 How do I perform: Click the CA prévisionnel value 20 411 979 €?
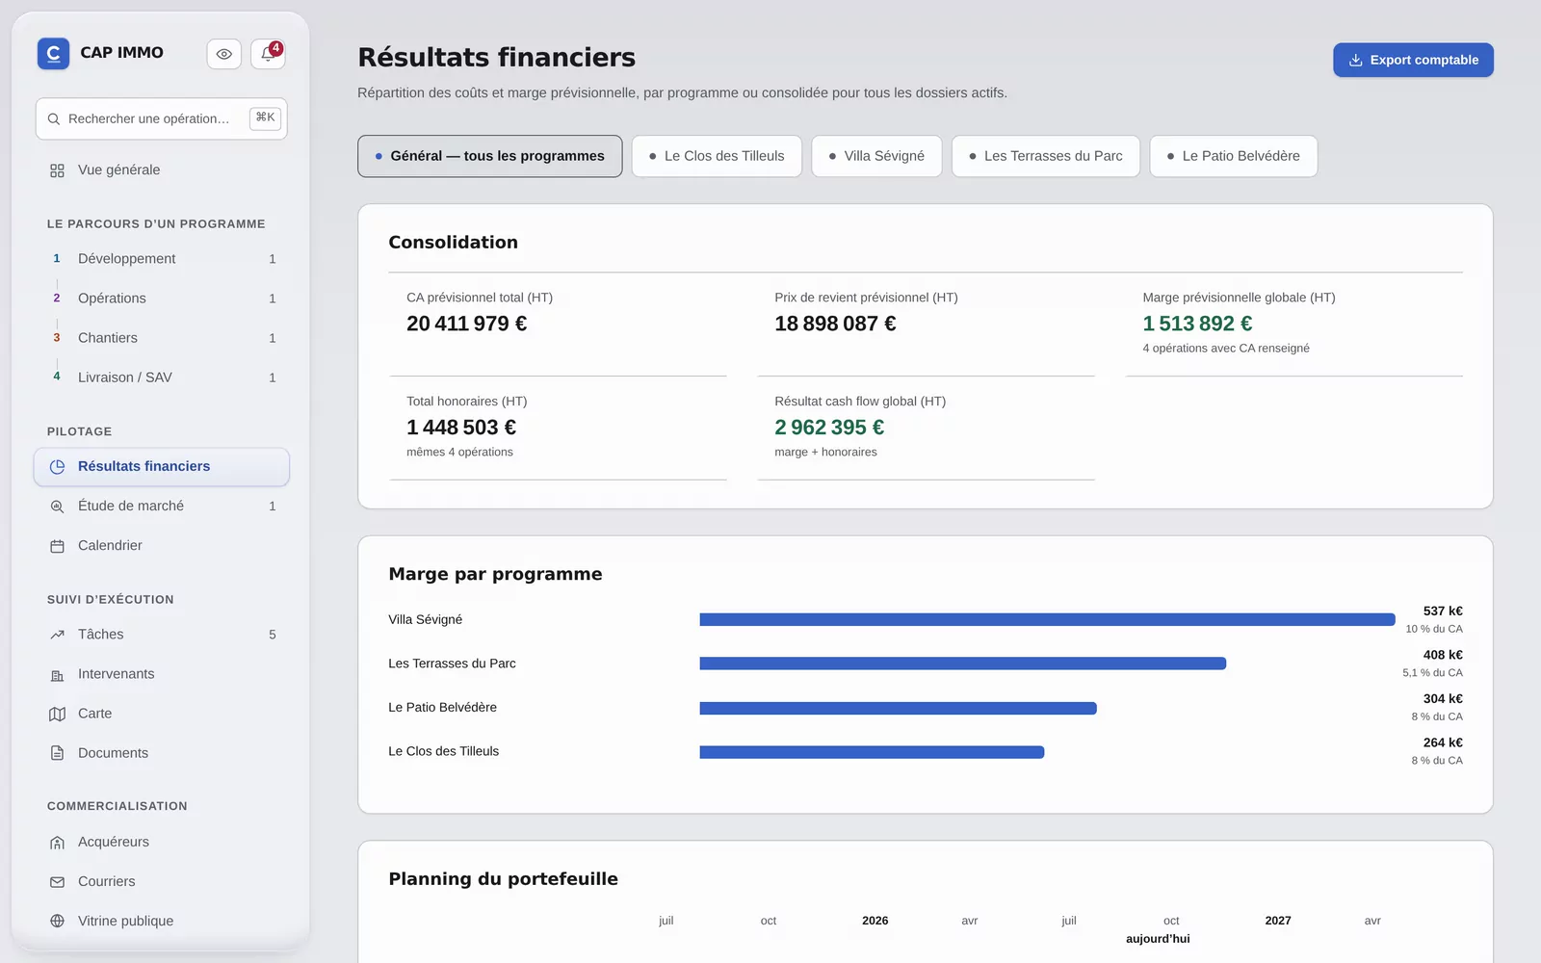(467, 324)
